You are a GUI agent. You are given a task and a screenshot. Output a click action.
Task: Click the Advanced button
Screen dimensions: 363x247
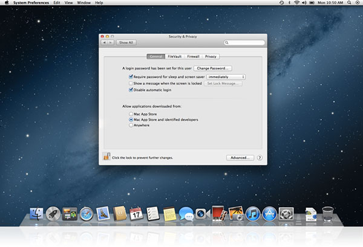coord(240,158)
